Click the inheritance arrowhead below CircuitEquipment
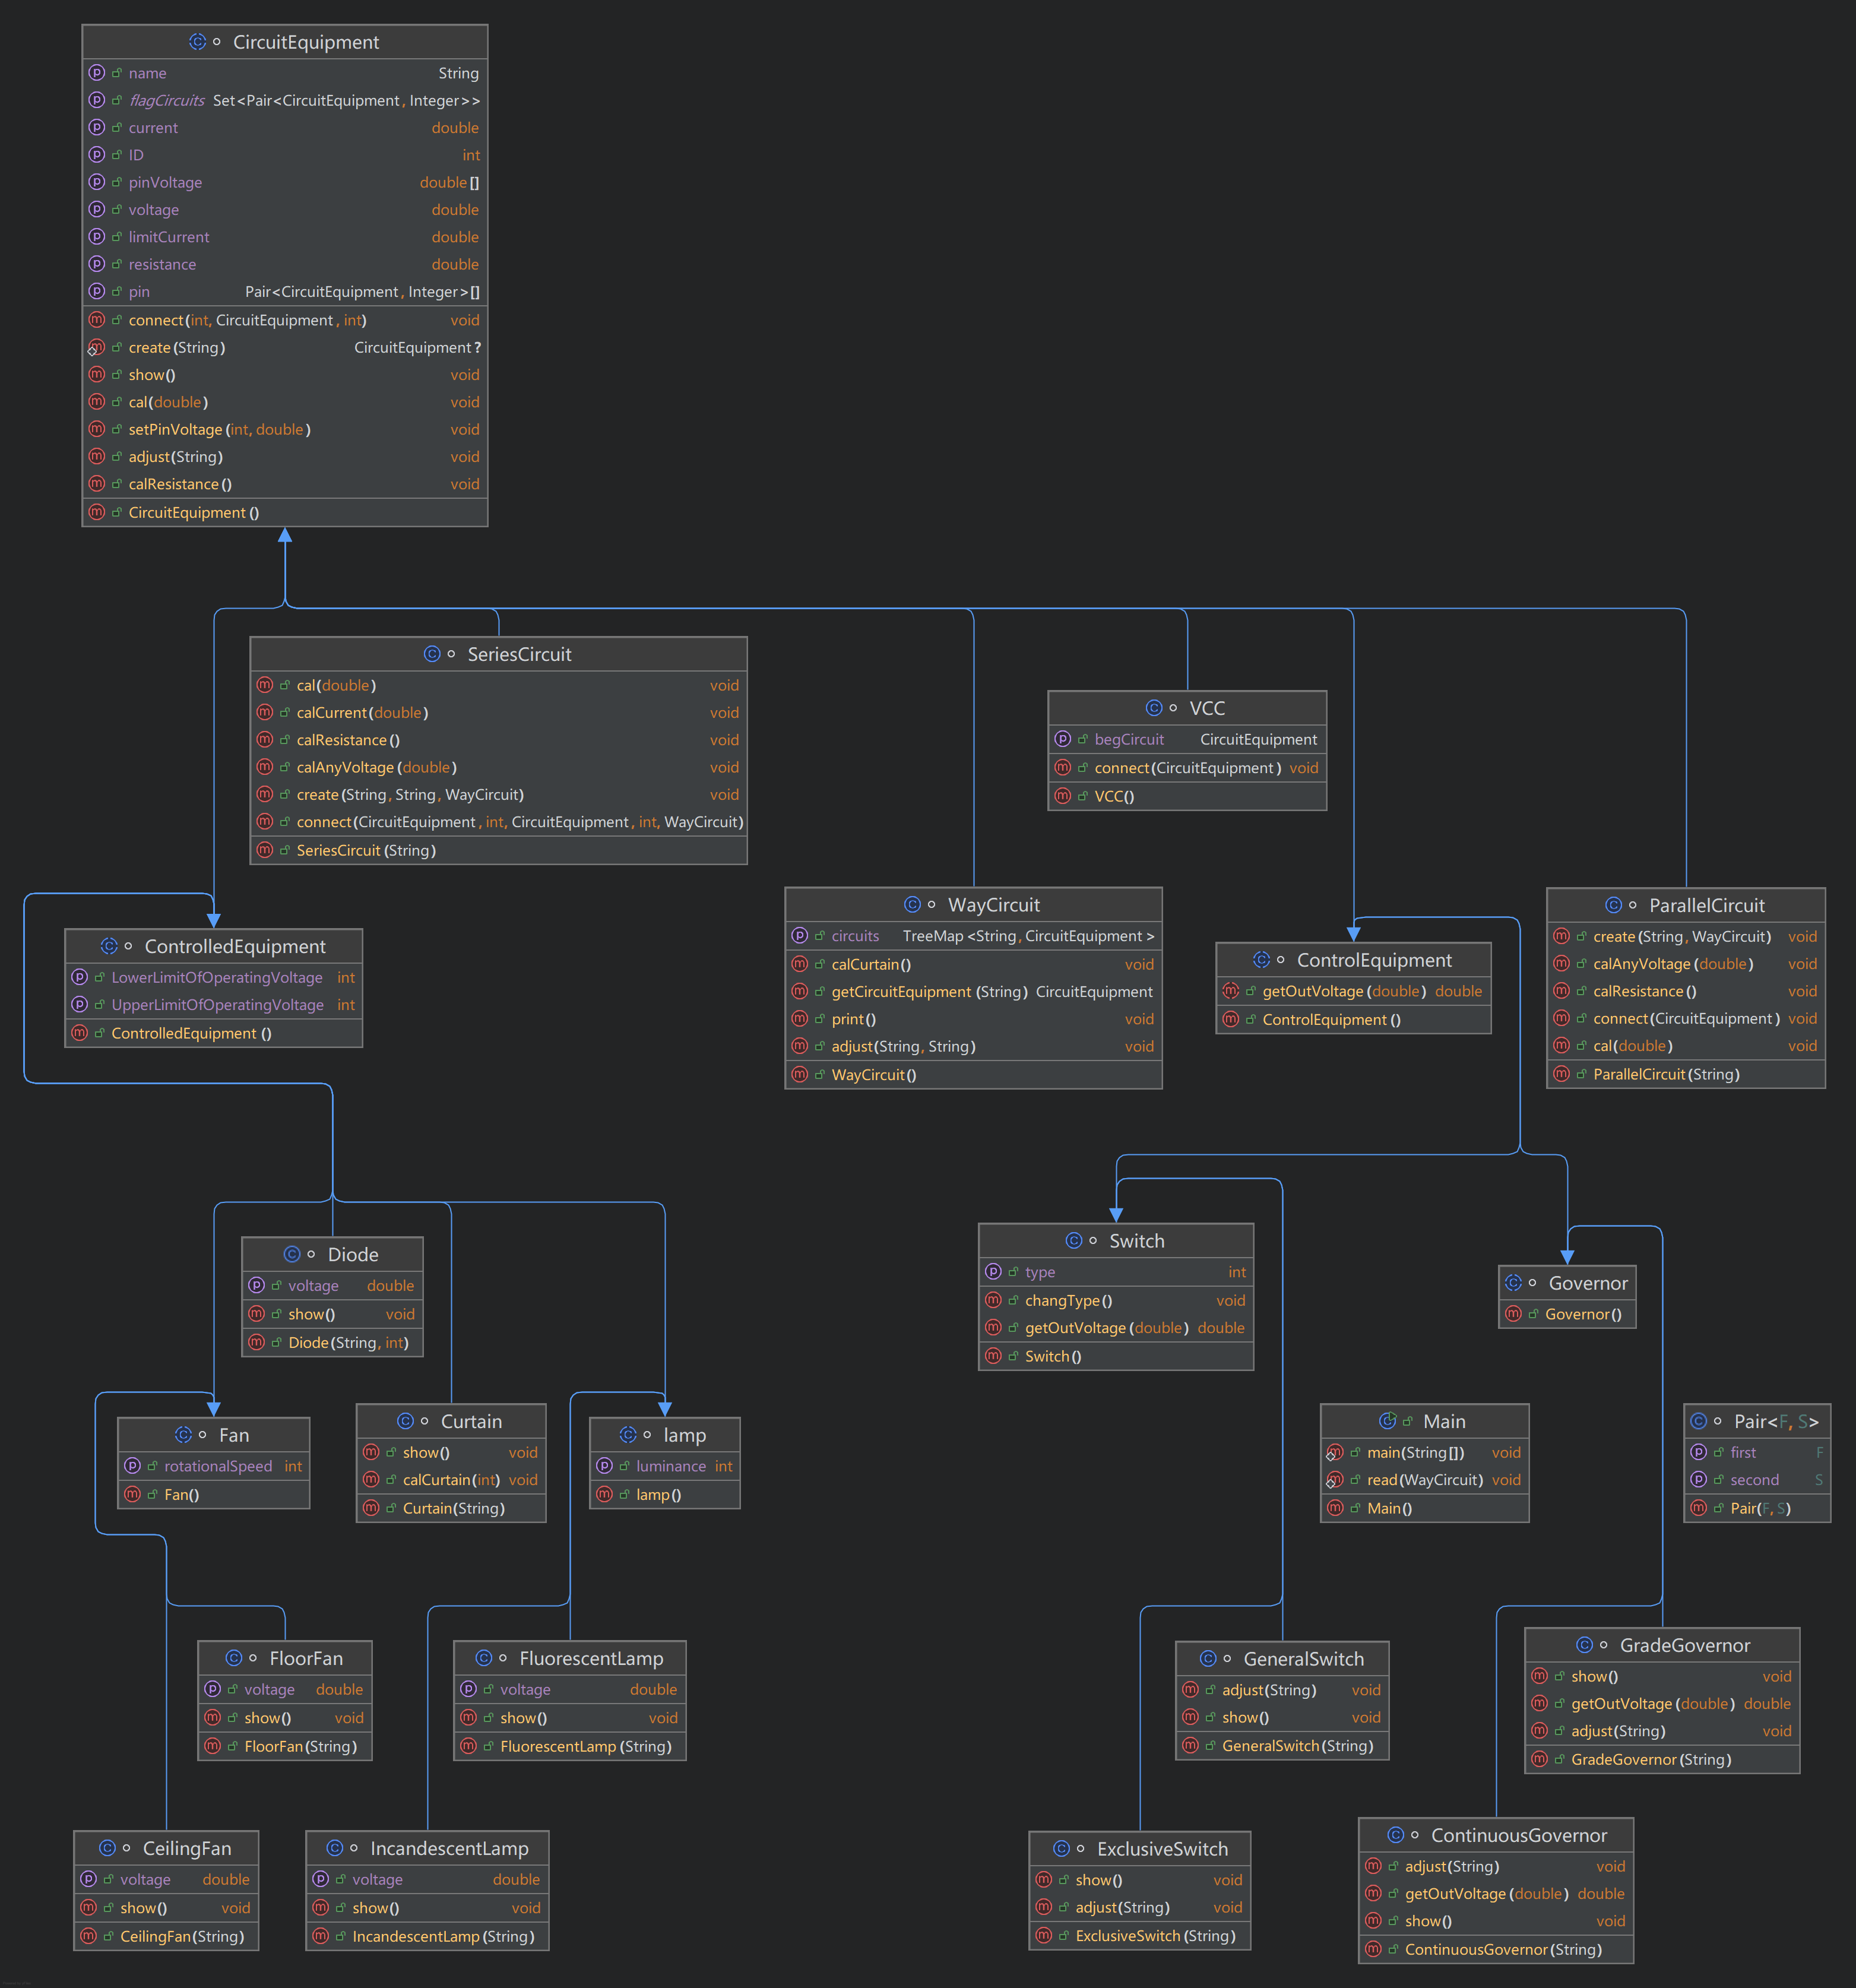 click(285, 536)
